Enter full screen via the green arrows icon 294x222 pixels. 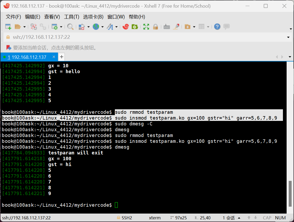[146, 26]
